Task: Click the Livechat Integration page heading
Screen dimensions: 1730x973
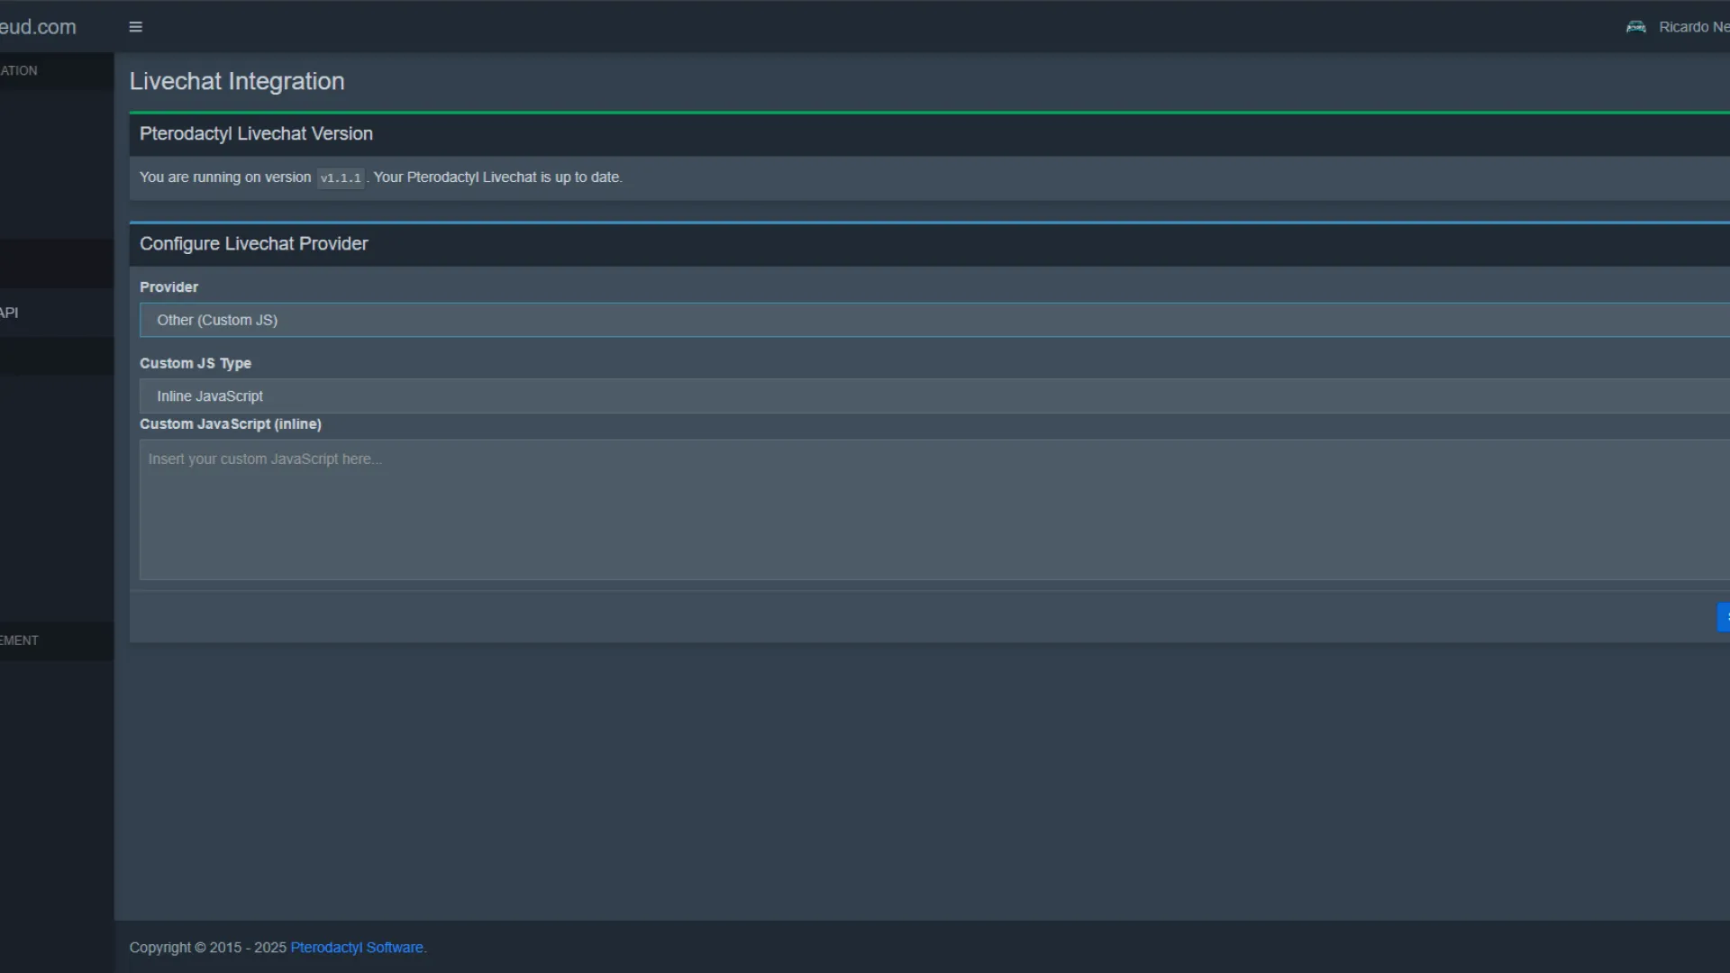Action: coord(237,81)
